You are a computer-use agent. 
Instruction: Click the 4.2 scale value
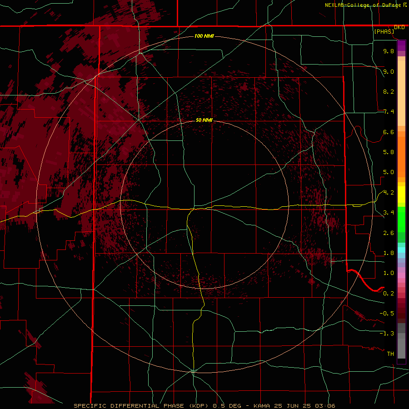pyautogui.click(x=389, y=193)
